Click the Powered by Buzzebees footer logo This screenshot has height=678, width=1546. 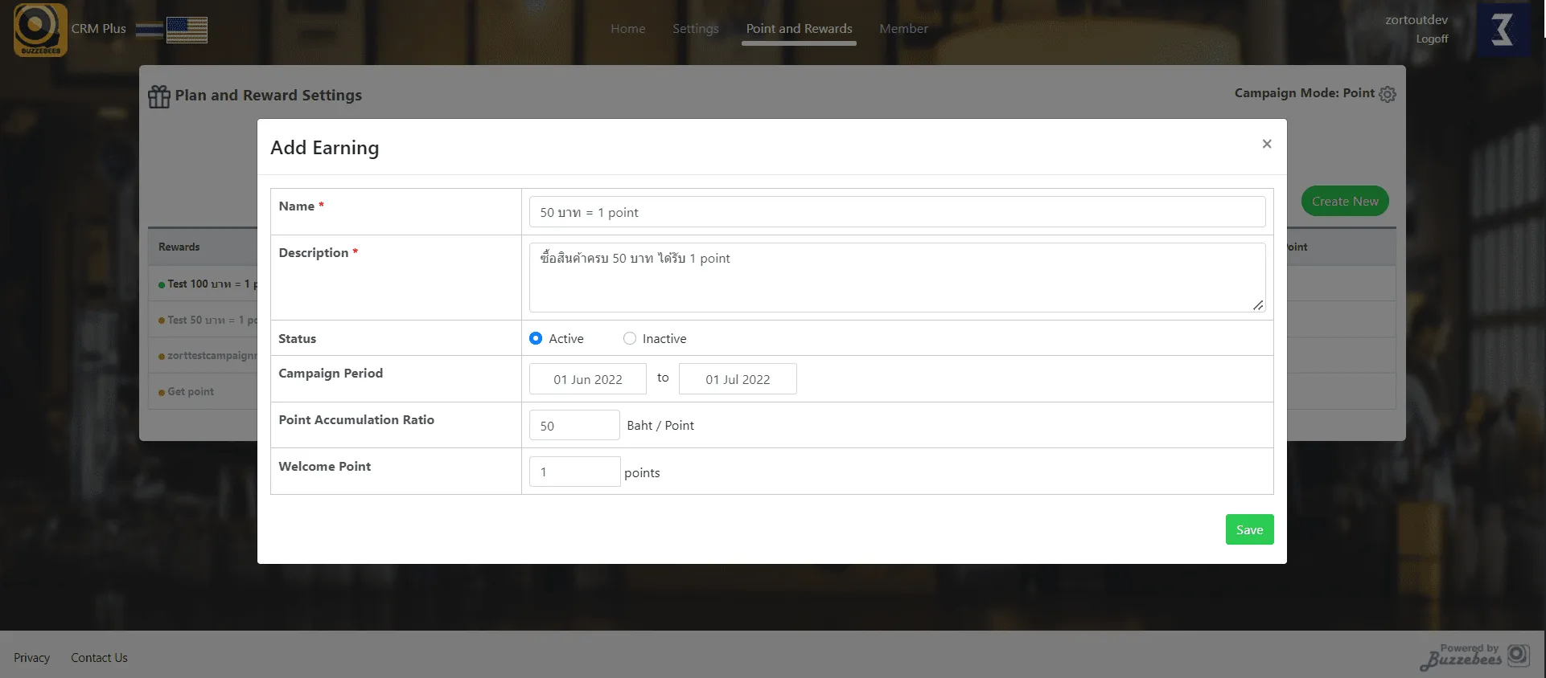1474,656
